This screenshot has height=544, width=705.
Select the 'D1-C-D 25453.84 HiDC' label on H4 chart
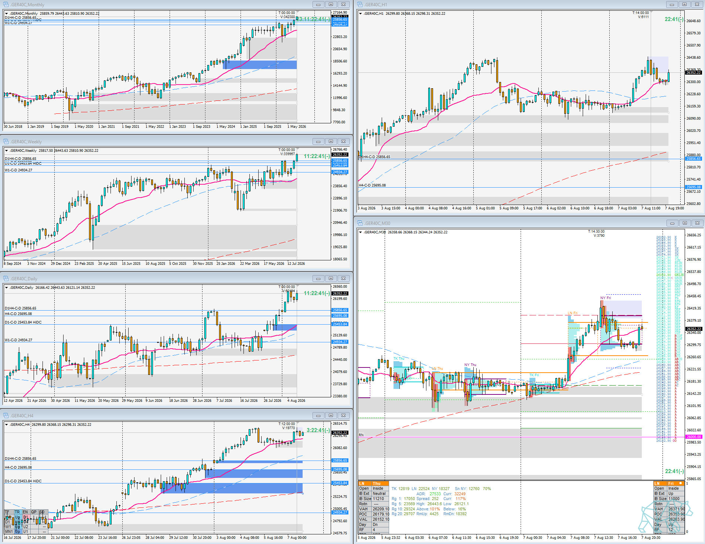click(x=23, y=481)
